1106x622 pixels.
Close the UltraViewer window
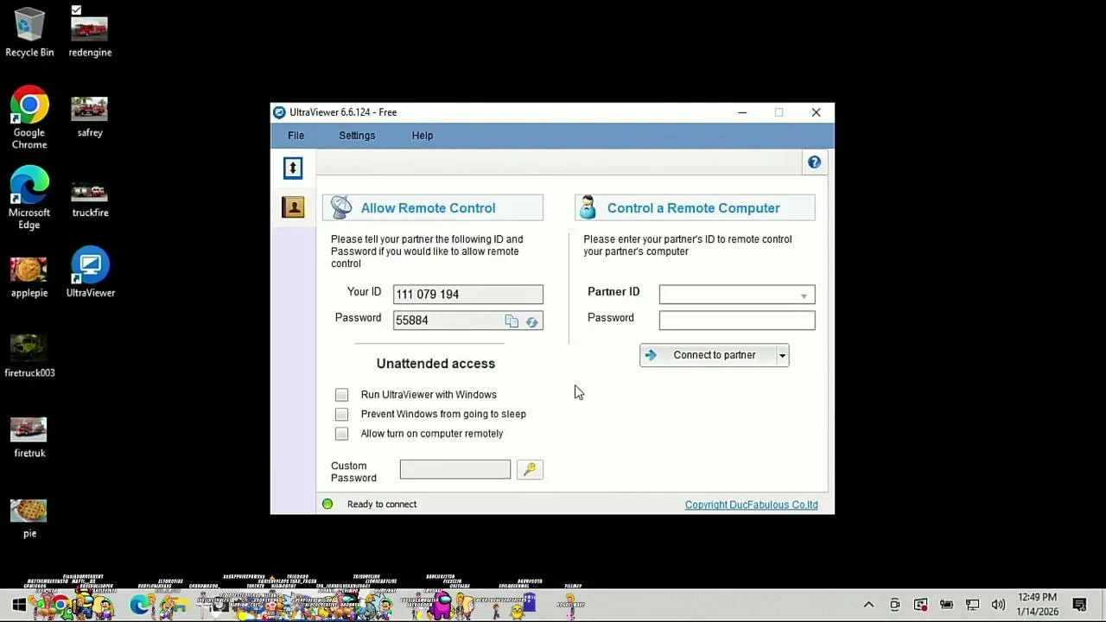(x=816, y=112)
